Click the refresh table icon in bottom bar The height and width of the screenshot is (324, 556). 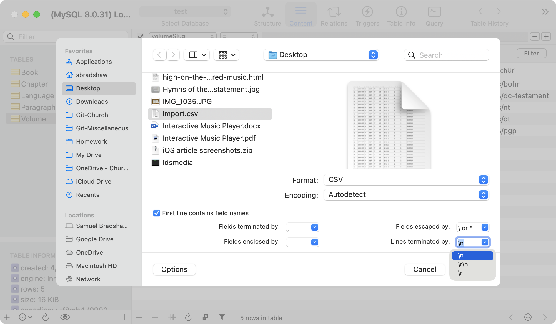[x=188, y=317]
